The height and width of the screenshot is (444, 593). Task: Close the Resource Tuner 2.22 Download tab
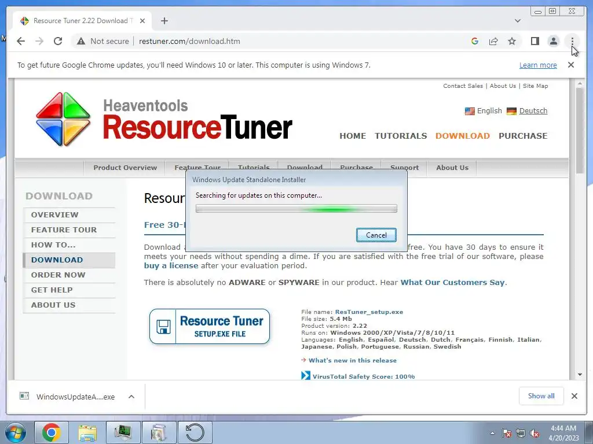(x=142, y=21)
